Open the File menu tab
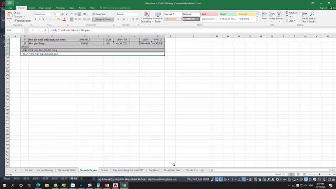Viewport: 336px width, 189px height. tap(10, 8)
